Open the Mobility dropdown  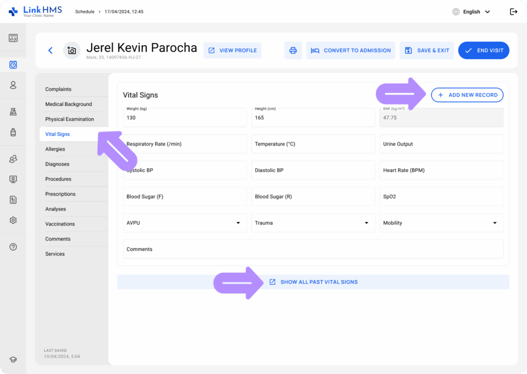point(442,223)
